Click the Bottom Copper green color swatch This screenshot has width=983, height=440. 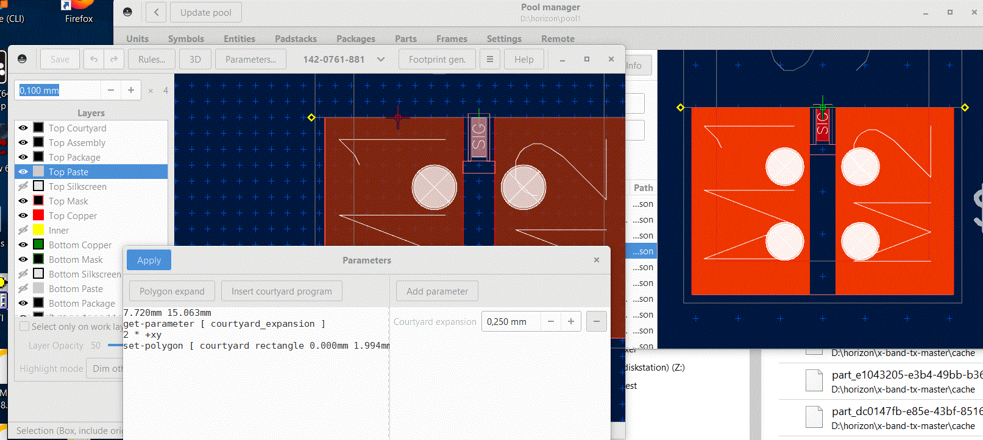[x=38, y=244]
